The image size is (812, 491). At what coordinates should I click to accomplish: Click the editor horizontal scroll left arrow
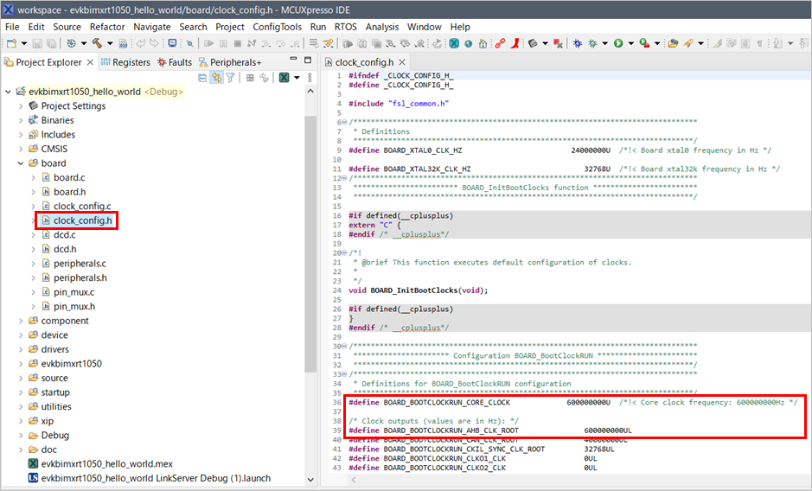pos(354,480)
